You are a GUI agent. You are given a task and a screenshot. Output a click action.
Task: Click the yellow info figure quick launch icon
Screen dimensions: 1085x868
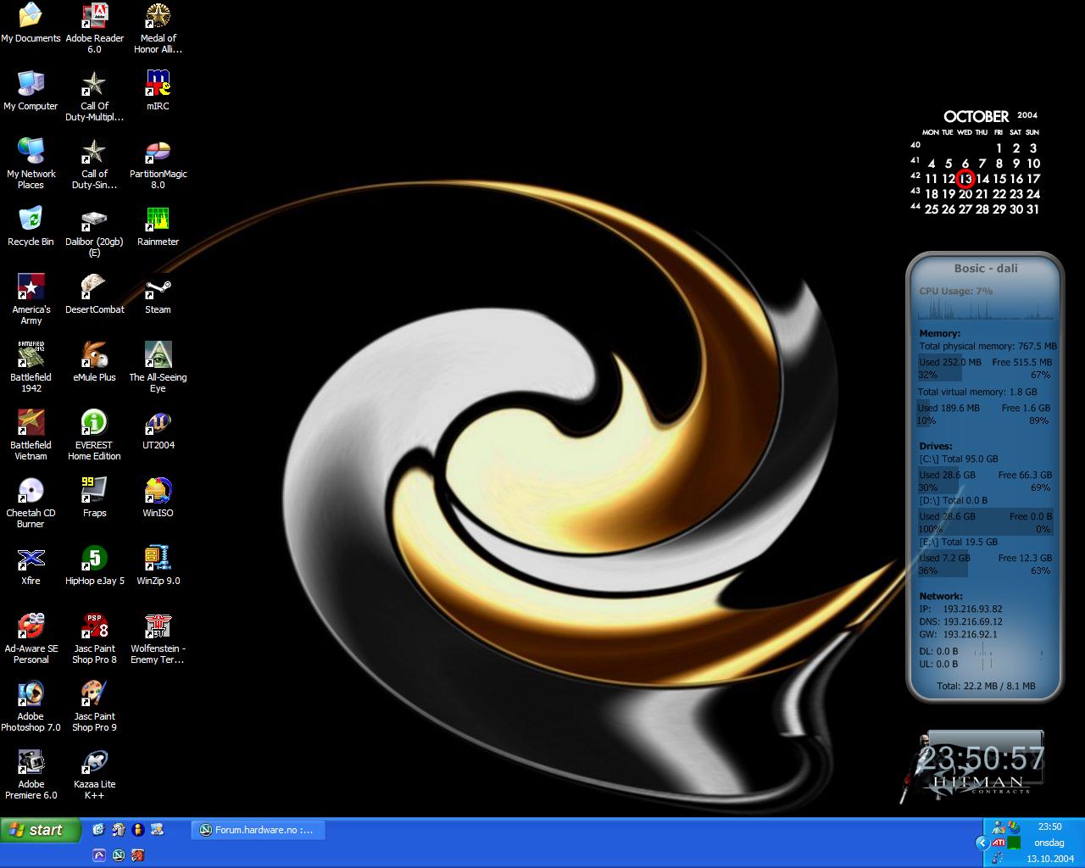[x=137, y=830]
